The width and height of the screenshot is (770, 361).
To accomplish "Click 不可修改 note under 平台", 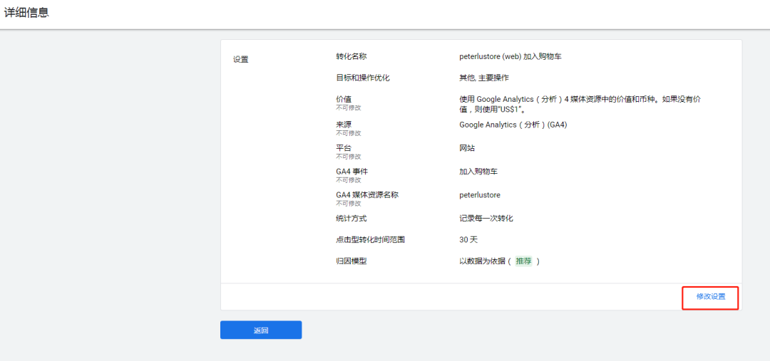I will pyautogui.click(x=348, y=157).
